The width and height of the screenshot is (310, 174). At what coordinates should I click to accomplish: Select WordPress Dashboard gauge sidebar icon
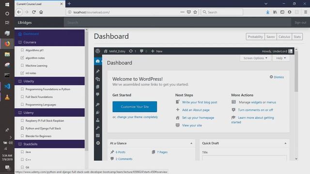click(x=98, y=61)
